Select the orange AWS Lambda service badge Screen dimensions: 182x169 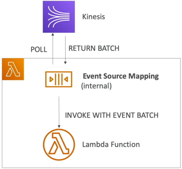[x=13, y=69]
